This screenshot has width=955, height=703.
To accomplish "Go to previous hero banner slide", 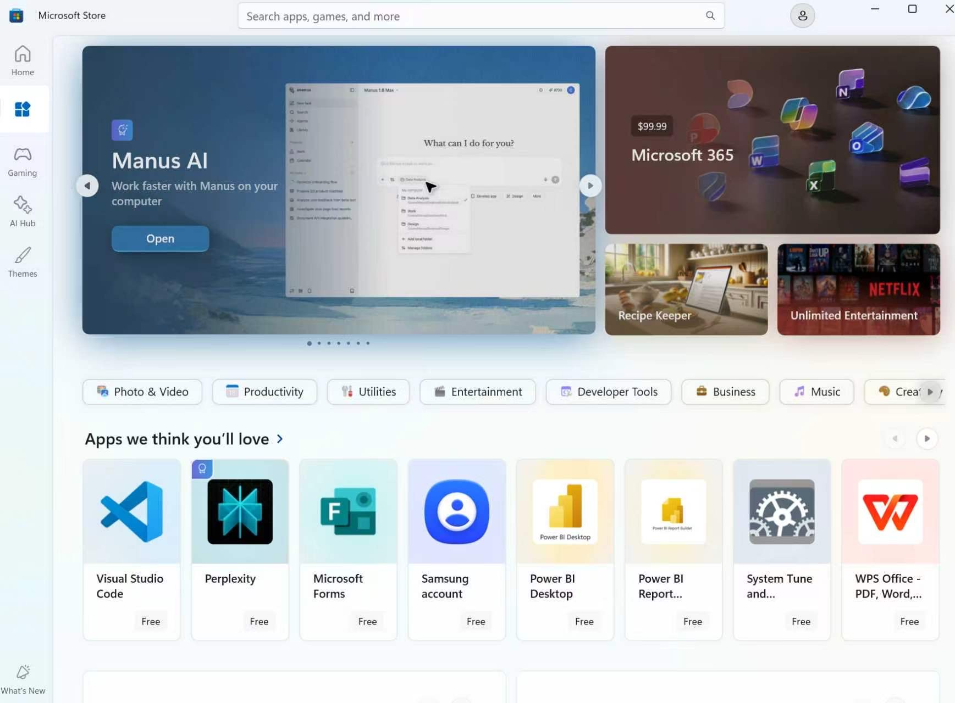I will coord(87,186).
